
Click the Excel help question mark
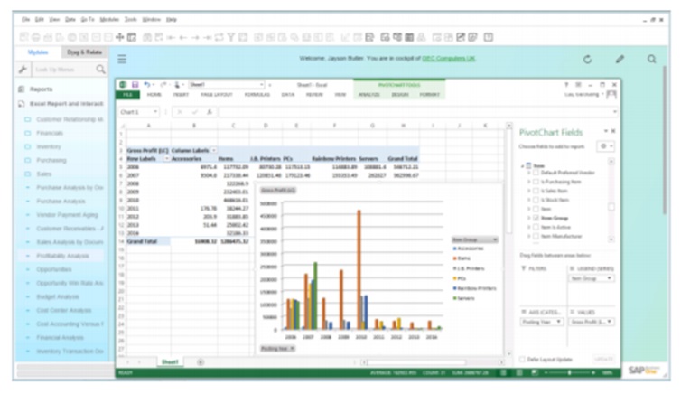(566, 85)
